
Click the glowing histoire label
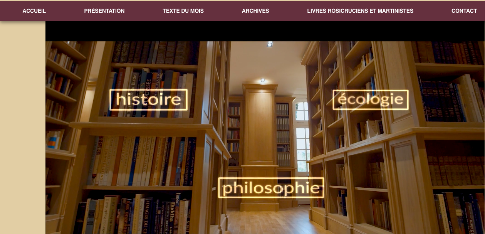coord(149,100)
